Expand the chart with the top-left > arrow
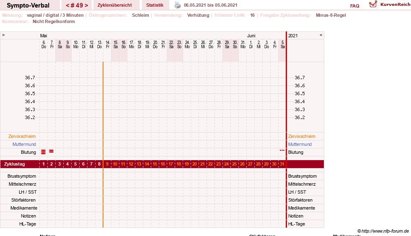 click(x=3, y=35)
